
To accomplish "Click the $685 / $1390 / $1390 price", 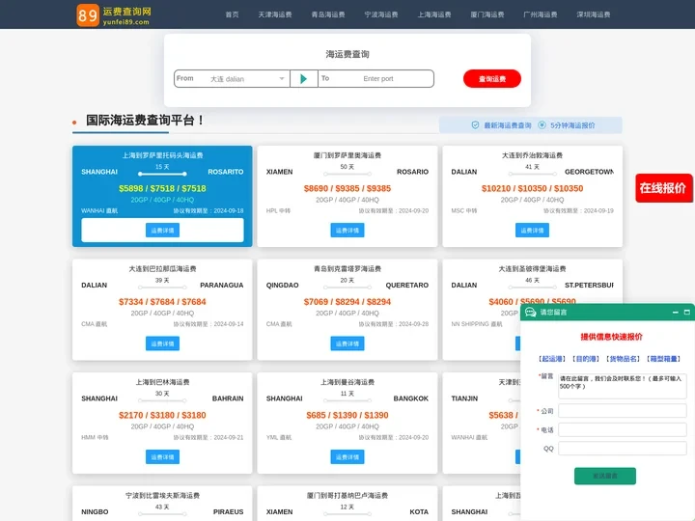I will (347, 416).
